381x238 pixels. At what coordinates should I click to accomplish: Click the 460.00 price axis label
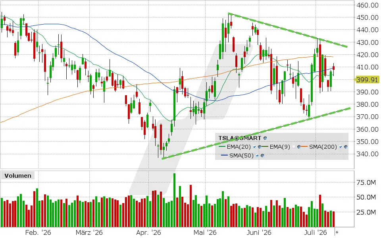click(x=368, y=5)
